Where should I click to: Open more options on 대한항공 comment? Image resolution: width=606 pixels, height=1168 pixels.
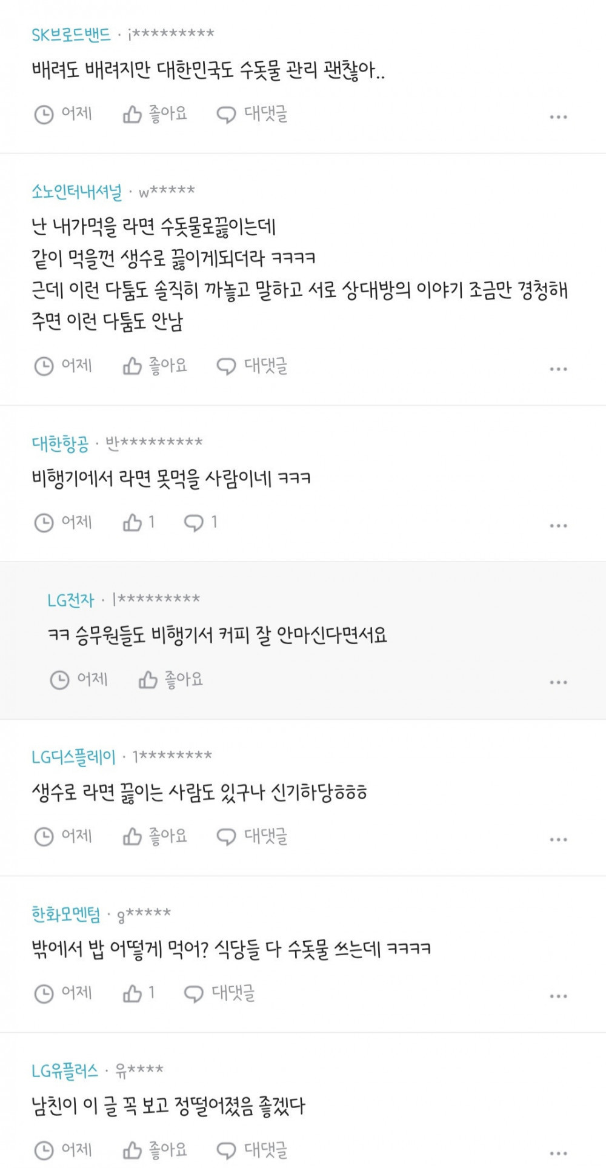(x=558, y=526)
